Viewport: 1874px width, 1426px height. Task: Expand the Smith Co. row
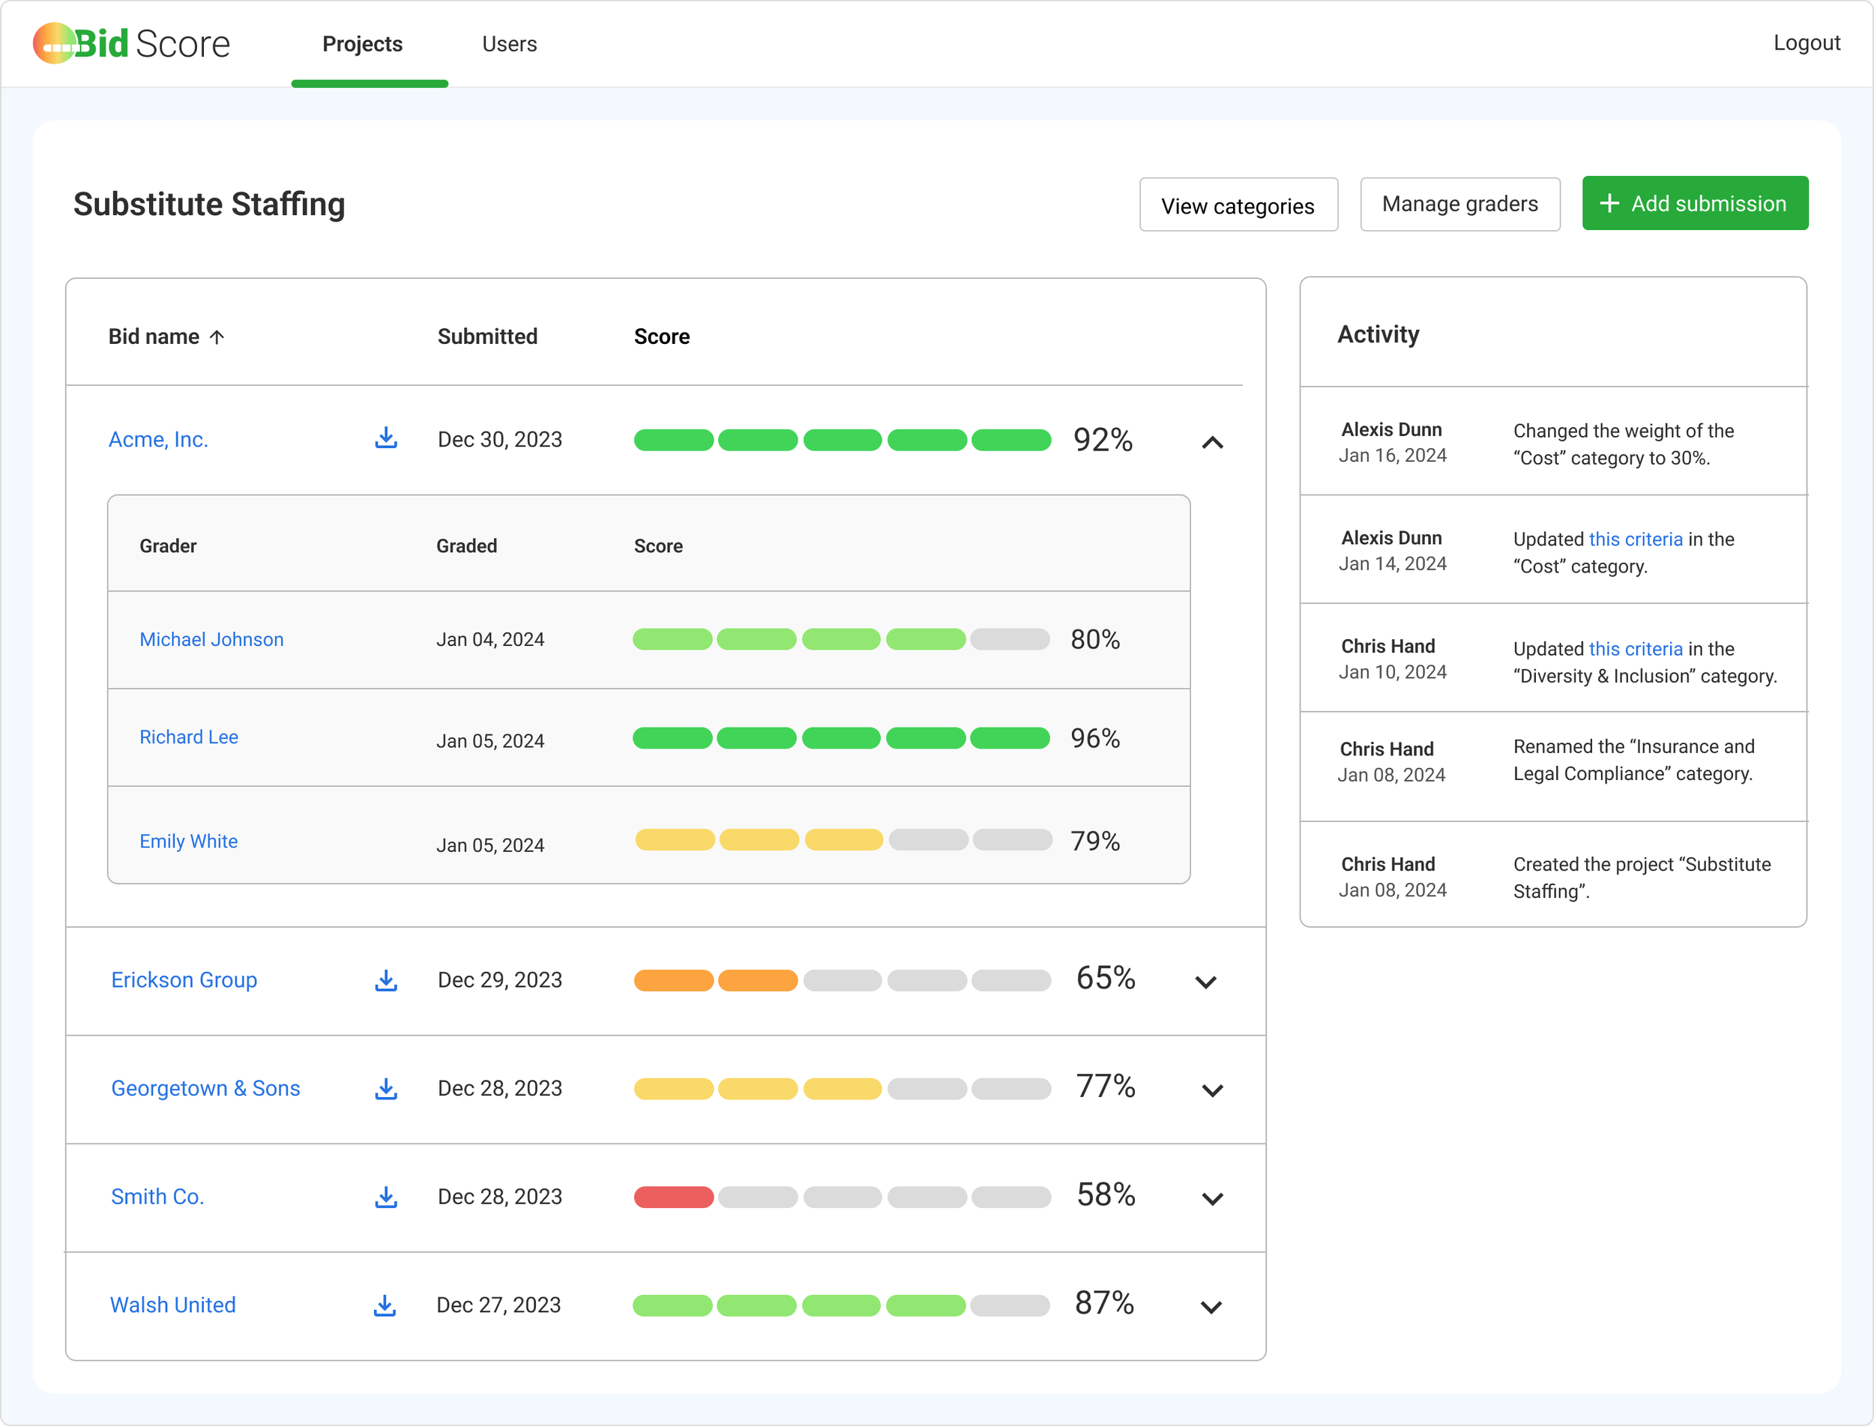point(1213,1198)
